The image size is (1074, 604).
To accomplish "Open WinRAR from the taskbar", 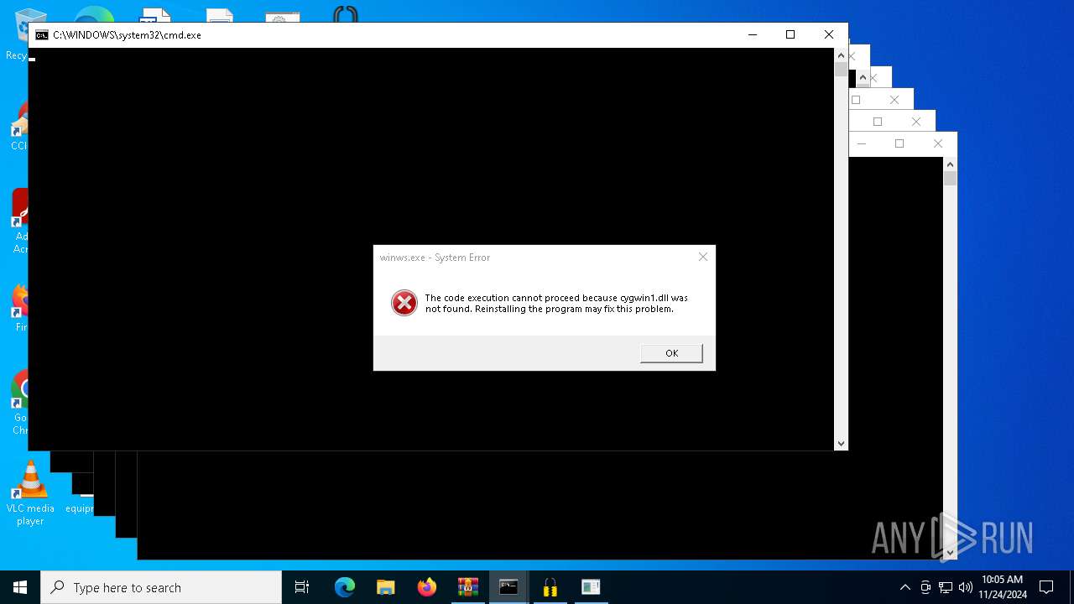I will (x=468, y=587).
